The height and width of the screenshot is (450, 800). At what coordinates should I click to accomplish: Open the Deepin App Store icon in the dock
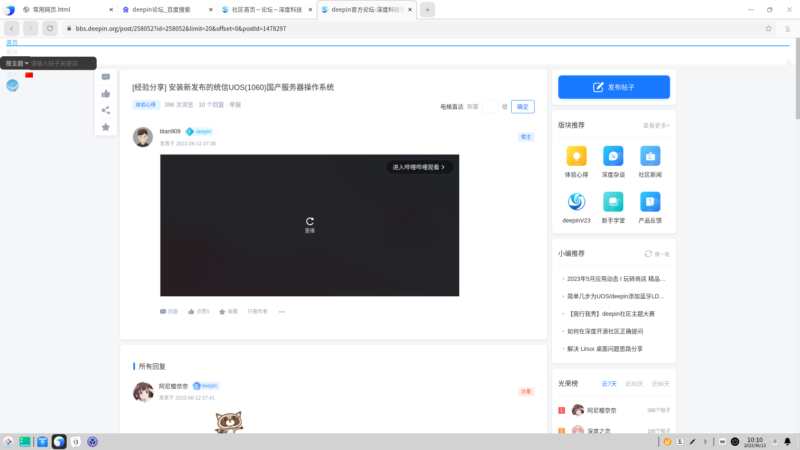click(x=42, y=442)
